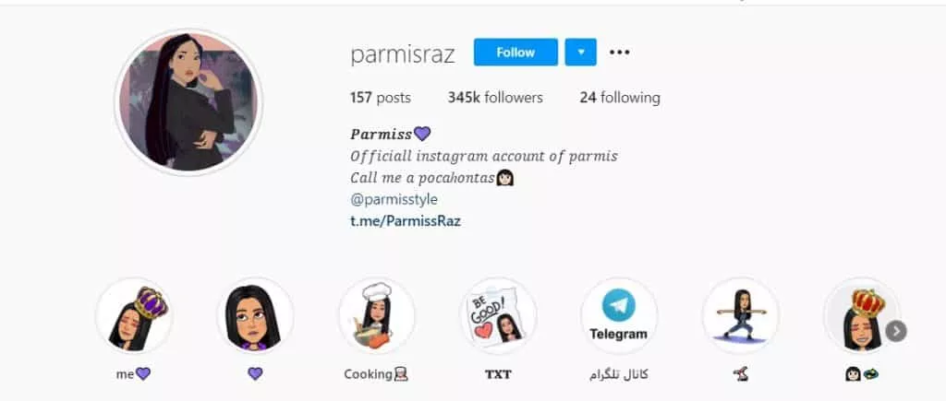Open the red crown story highlight
The height and width of the screenshot is (401, 946).
click(x=862, y=317)
